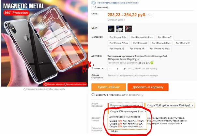The image size is (197, 136).
Task: Decrease quantity with the minus button
Action: 110,69
